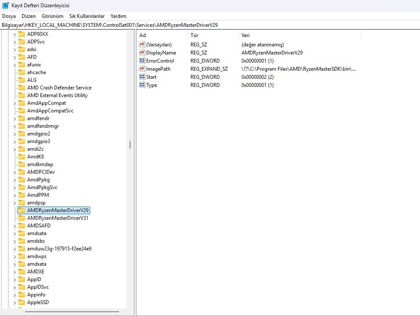
Task: Select AMD Crash Defender Service folder icon
Action: pyautogui.click(x=21, y=88)
